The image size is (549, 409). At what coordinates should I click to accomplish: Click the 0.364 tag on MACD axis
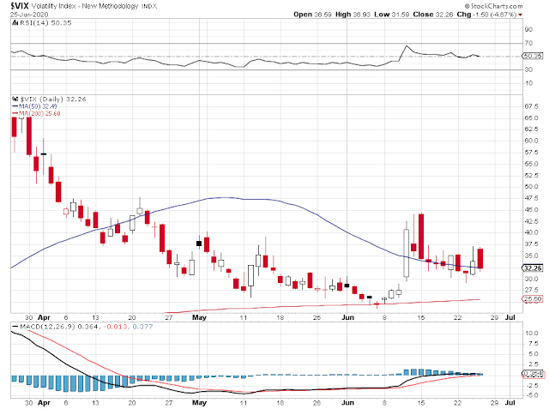(x=533, y=374)
